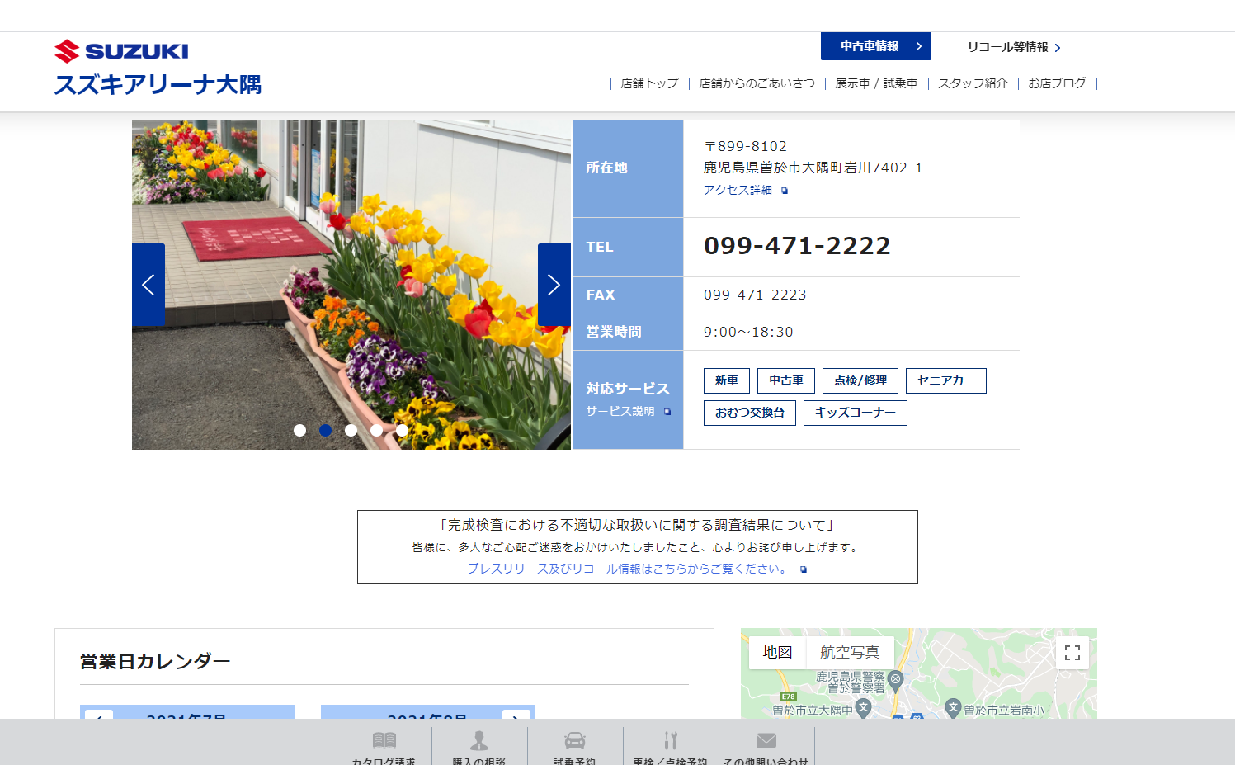Select 展示車 / 試乗車 menu item
The width and height of the screenshot is (1235, 765).
[876, 83]
